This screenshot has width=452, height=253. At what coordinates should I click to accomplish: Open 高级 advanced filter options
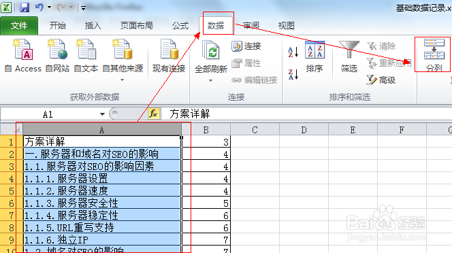pyautogui.click(x=381, y=80)
